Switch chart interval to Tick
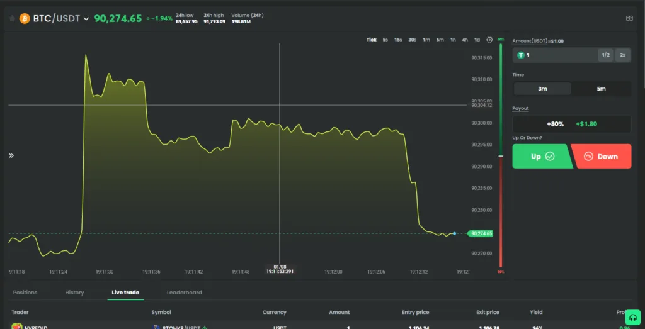The image size is (645, 329). point(372,40)
